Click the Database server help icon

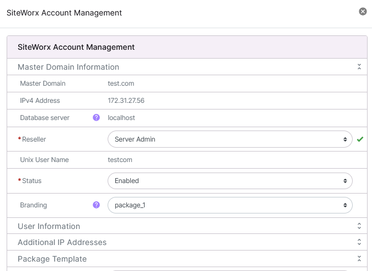(96, 118)
